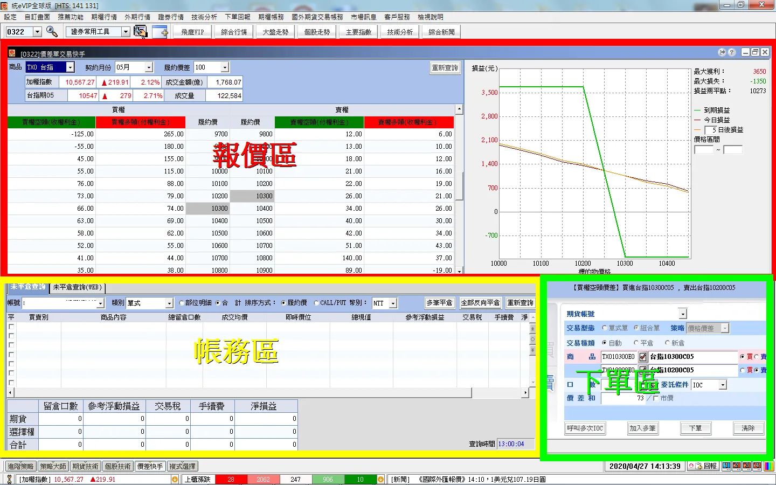Viewport: 776px width, 485px height.
Task: Click the 下單 order button
Action: pos(695,428)
